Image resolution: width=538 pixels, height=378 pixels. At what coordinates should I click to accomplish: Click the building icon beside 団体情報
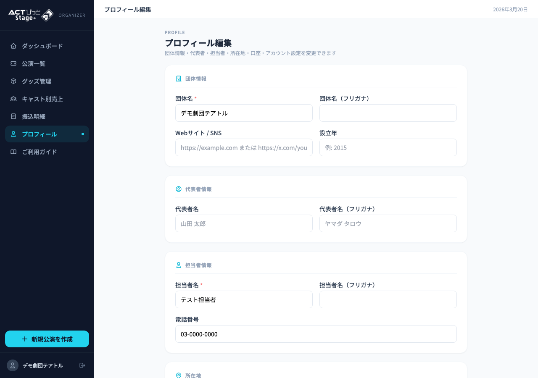[x=179, y=79]
